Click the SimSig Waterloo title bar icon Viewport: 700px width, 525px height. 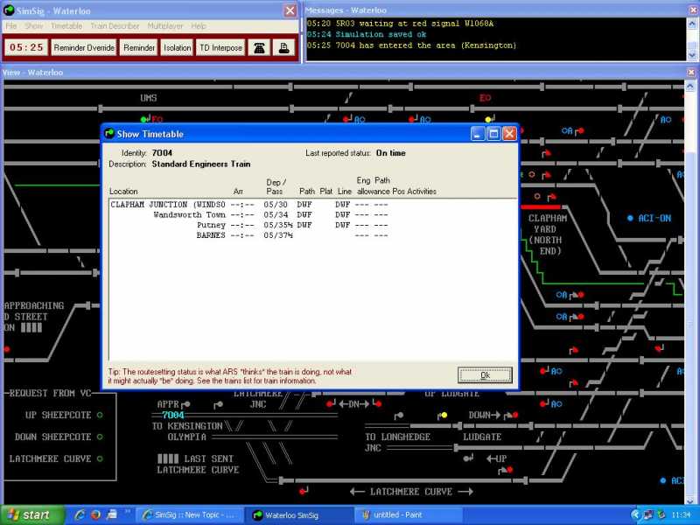(8, 10)
